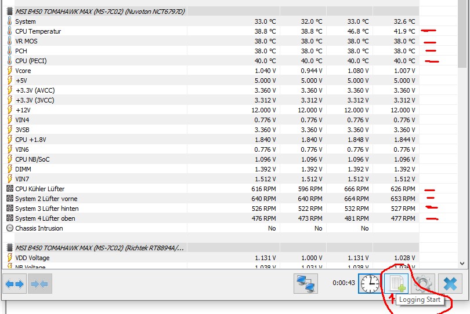470x314 pixels.
Task: Select the CPU +1.8V row label
Action: 31,140
